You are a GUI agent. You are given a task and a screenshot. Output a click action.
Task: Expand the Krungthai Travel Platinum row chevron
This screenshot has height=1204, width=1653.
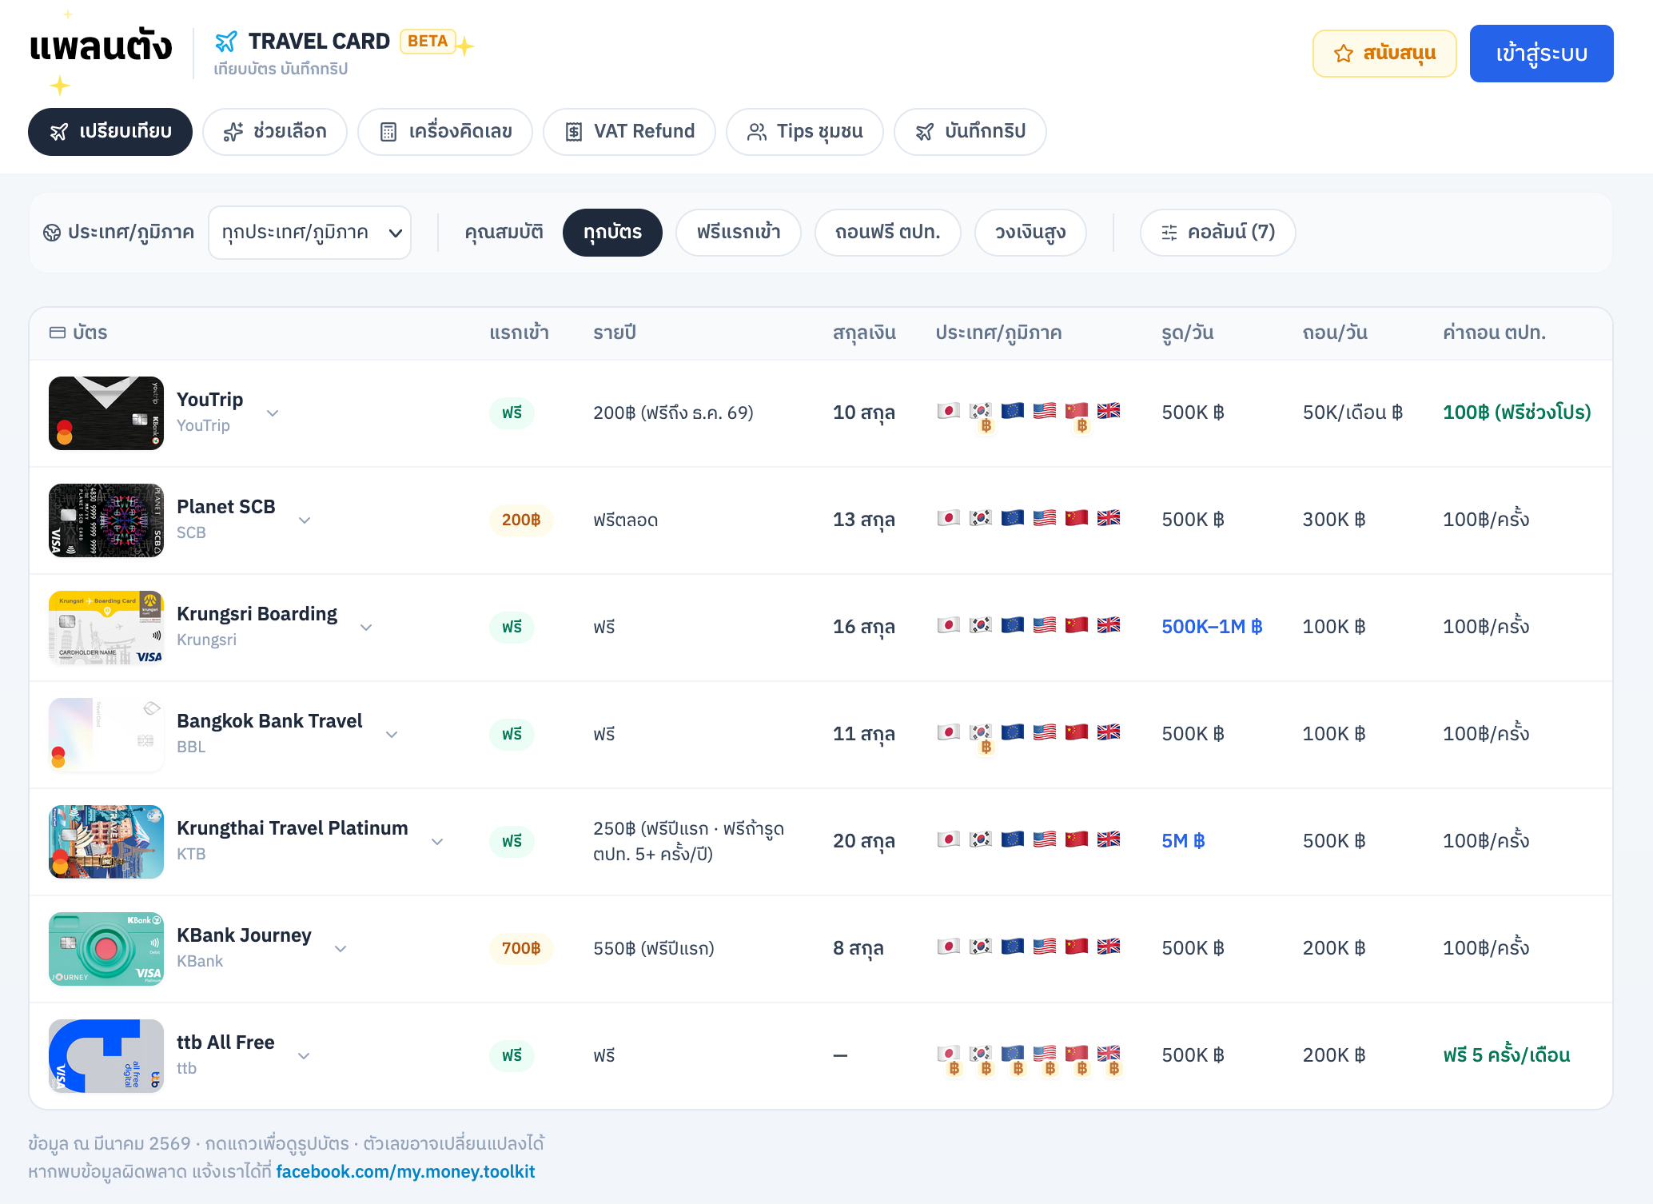point(437,842)
